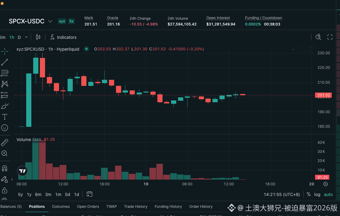Switch to the Outcomes tab

click(61, 207)
